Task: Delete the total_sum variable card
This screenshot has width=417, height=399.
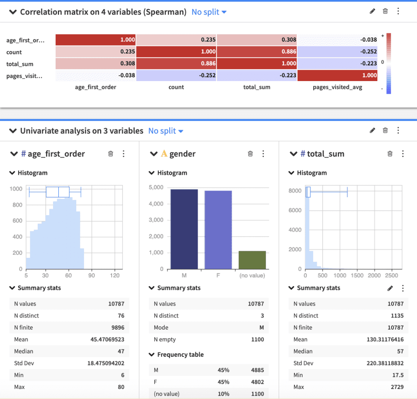Action: click(390, 154)
